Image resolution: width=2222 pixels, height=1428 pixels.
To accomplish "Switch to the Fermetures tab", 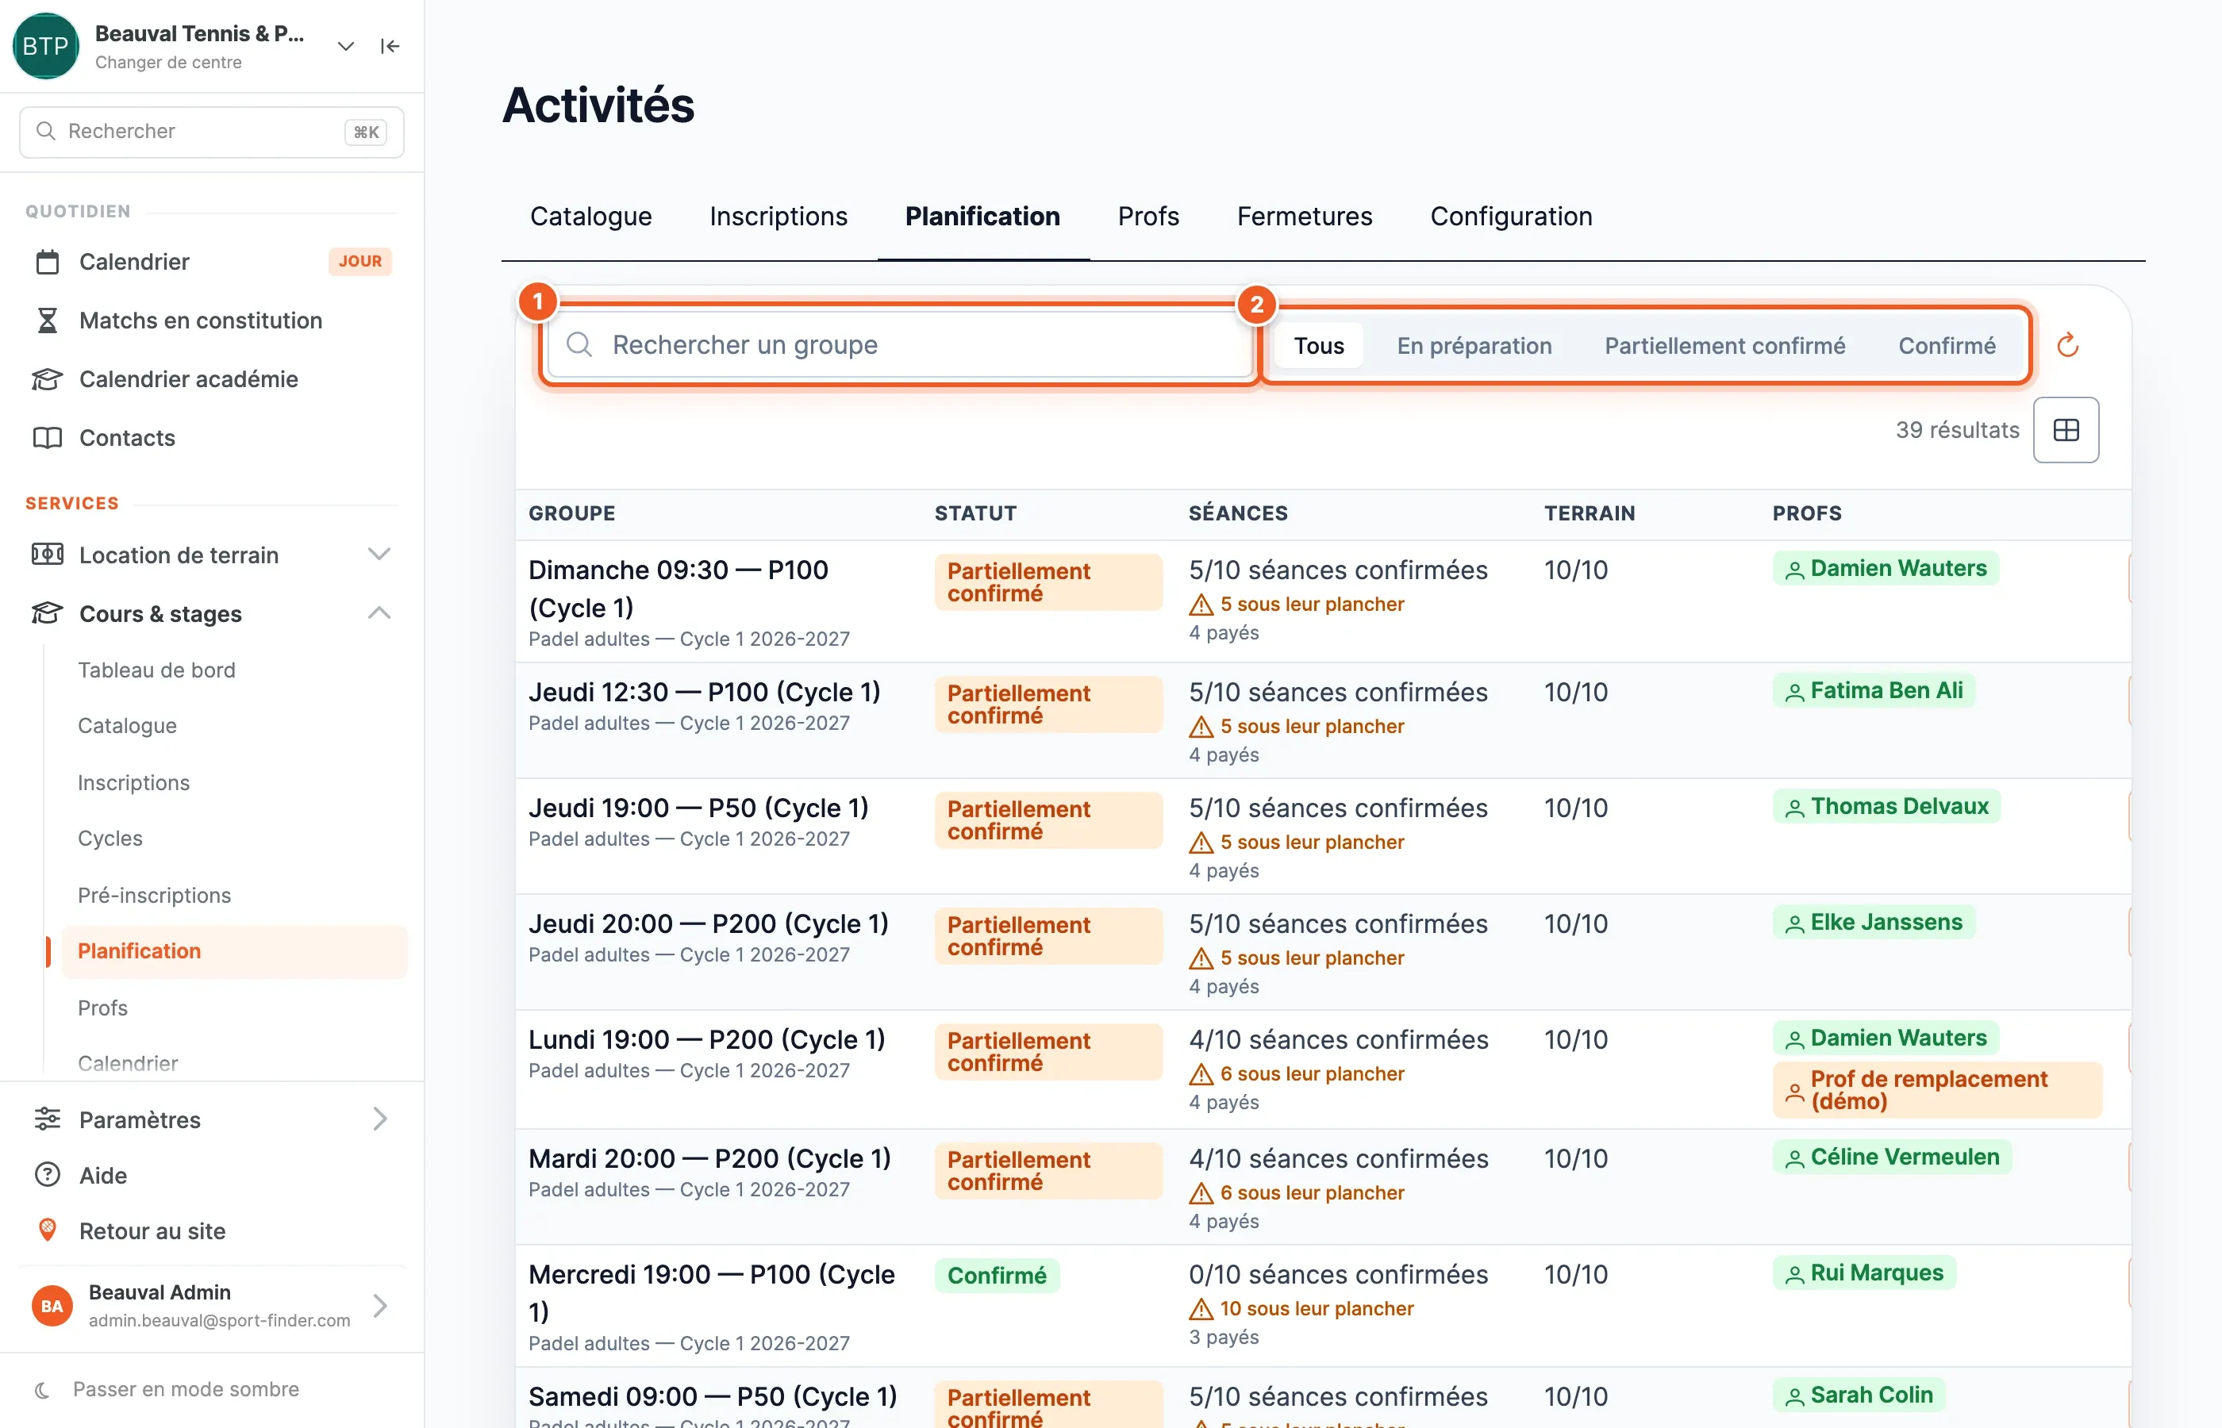I will point(1304,216).
